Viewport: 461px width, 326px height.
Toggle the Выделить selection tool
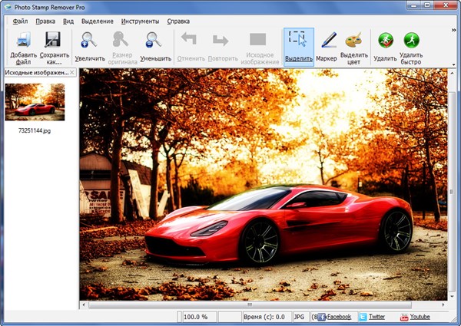(298, 41)
